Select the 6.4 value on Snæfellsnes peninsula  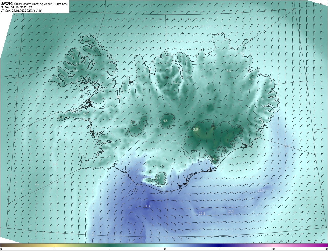pyautogui.click(x=85, y=114)
